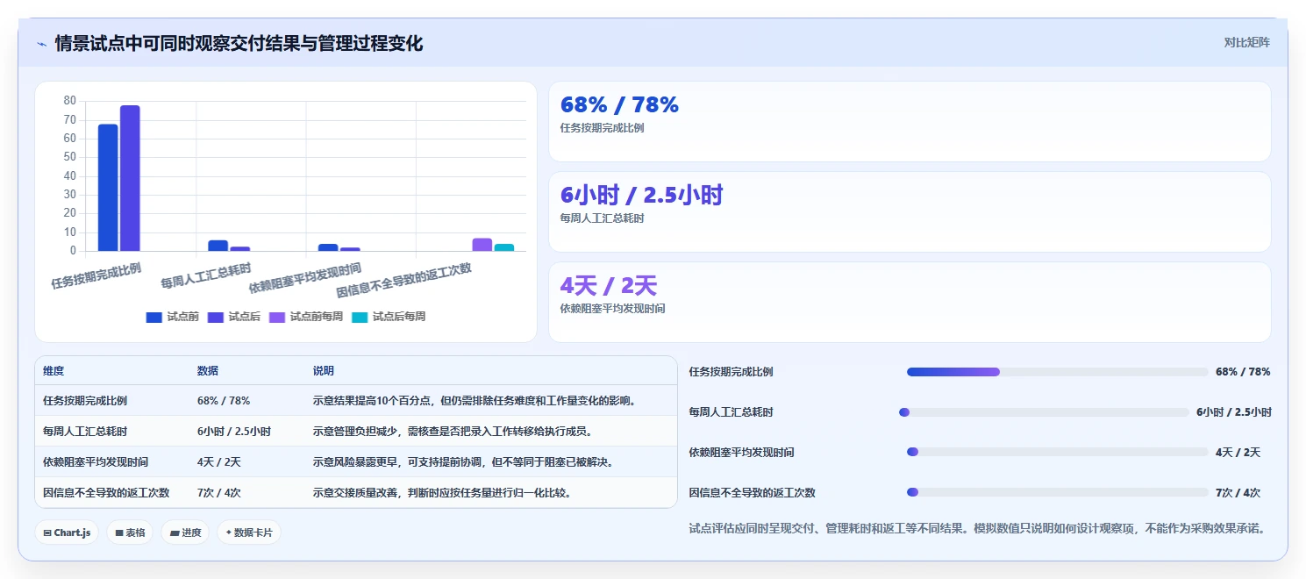Click 依赖阻塞平均发现时间 progress bar
Image resolution: width=1306 pixels, height=579 pixels.
pyautogui.click(x=1057, y=452)
